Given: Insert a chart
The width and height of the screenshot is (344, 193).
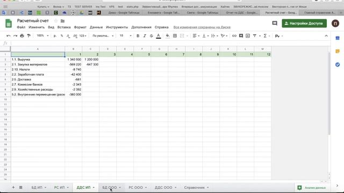Looking at the screenshot, I should click(248, 36).
